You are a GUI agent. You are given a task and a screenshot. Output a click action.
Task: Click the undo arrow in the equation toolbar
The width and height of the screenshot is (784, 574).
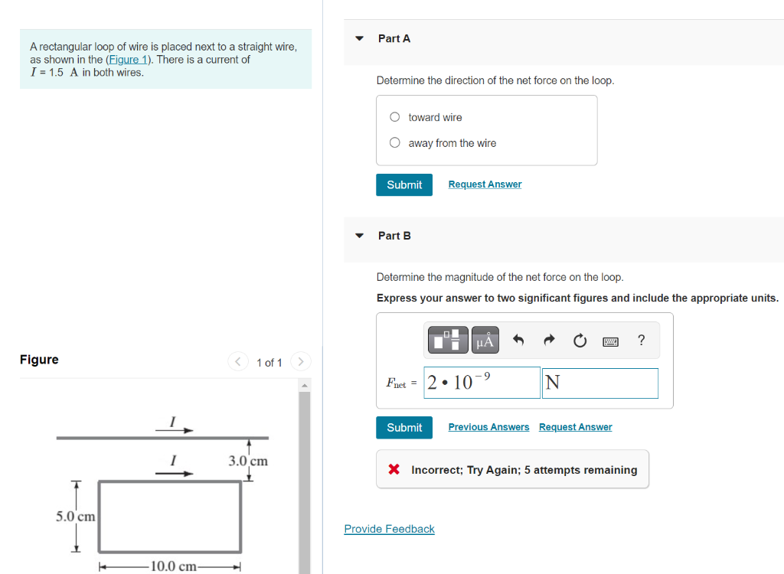pyautogui.click(x=520, y=340)
